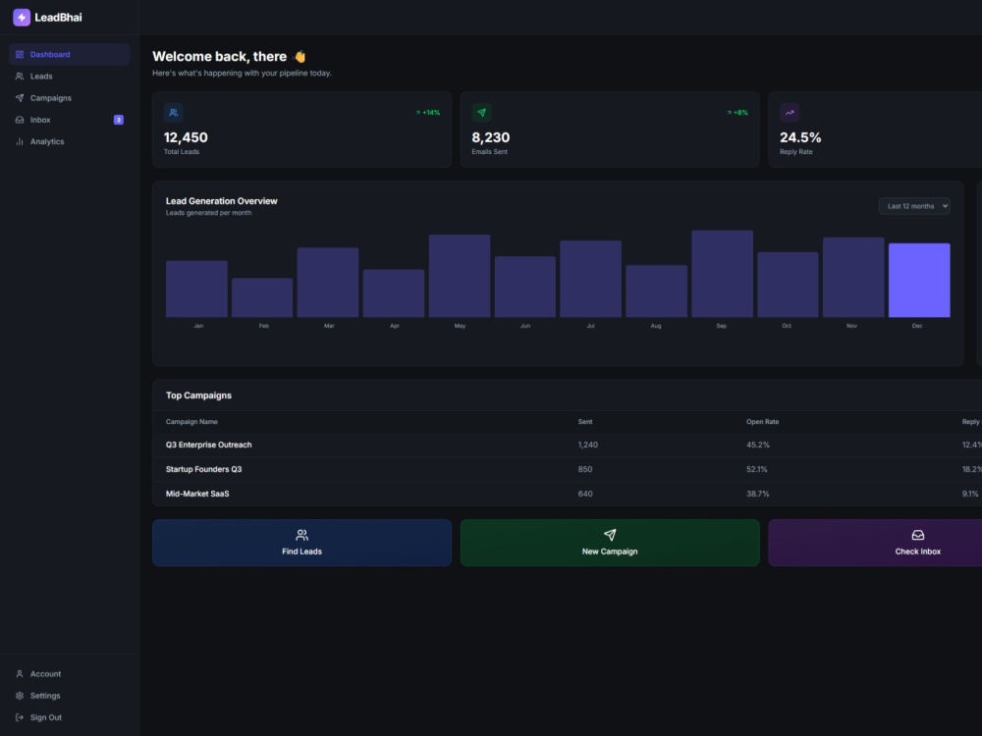The height and width of the screenshot is (736, 982).
Task: Open Settings from sidebar
Action: pos(70,696)
